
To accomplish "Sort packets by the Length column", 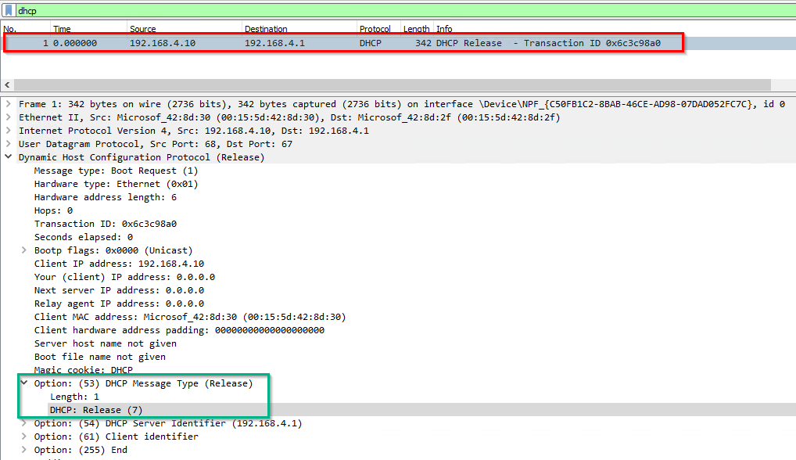I will pos(417,29).
